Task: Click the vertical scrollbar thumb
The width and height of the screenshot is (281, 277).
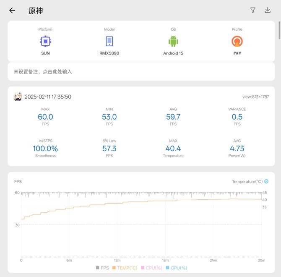Action: 279,30
